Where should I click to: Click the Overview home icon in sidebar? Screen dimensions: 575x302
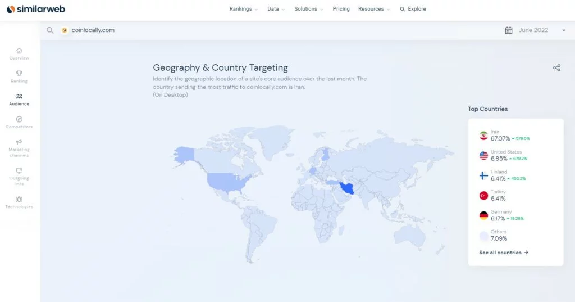19,51
